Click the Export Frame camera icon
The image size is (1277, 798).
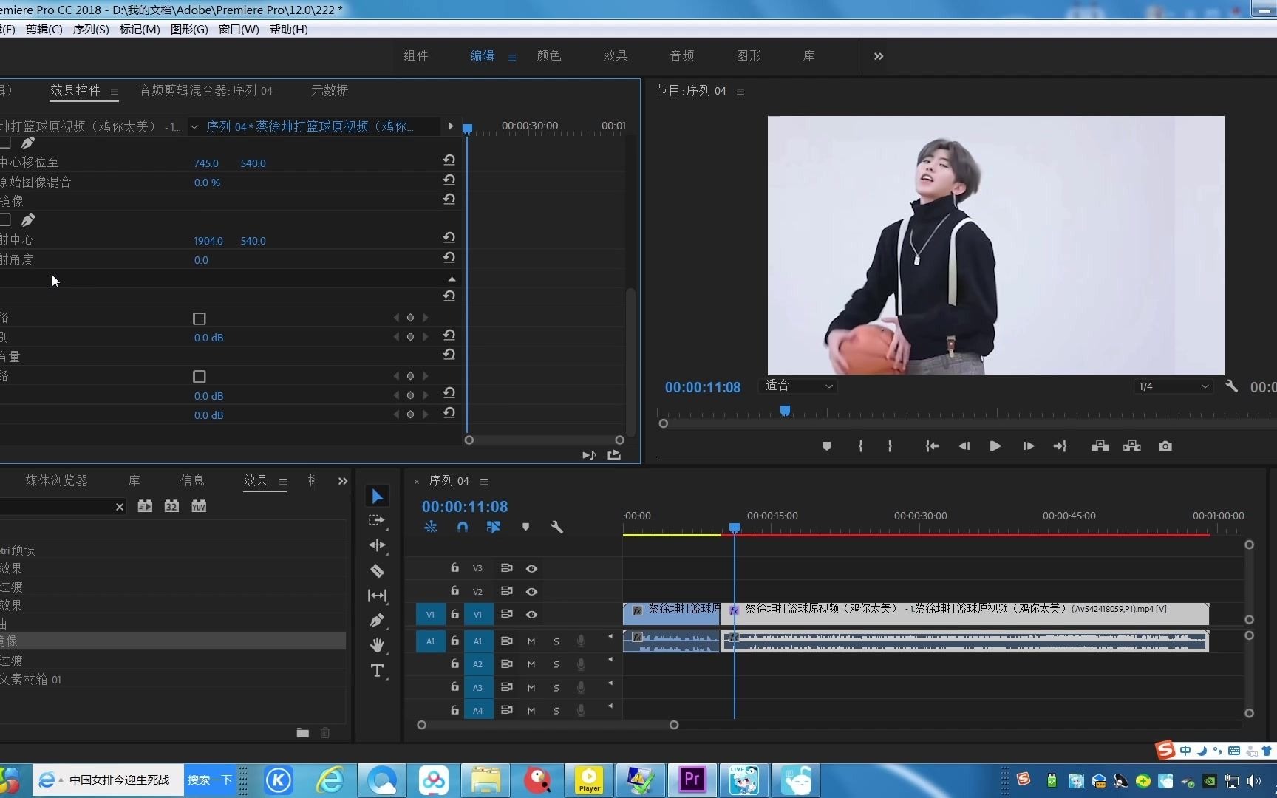[1165, 446]
